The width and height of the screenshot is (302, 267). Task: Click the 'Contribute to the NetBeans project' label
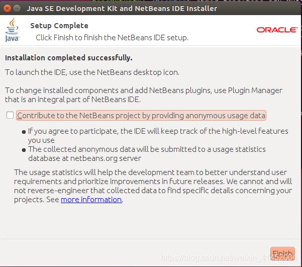(141, 116)
